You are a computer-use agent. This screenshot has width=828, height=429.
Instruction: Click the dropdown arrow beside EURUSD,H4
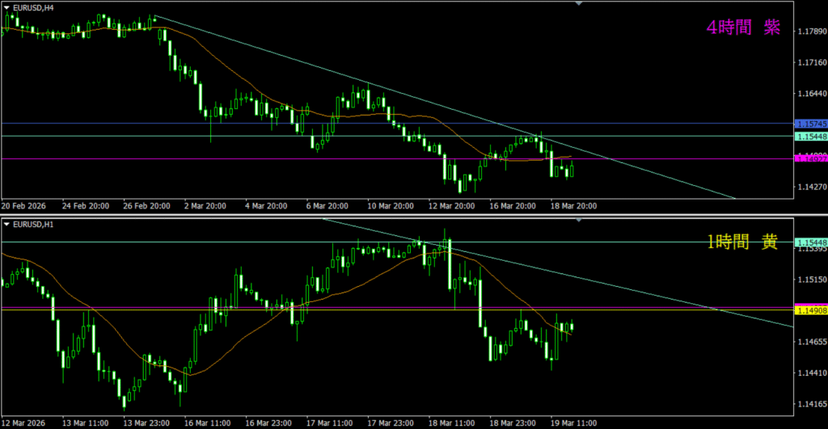click(6, 6)
